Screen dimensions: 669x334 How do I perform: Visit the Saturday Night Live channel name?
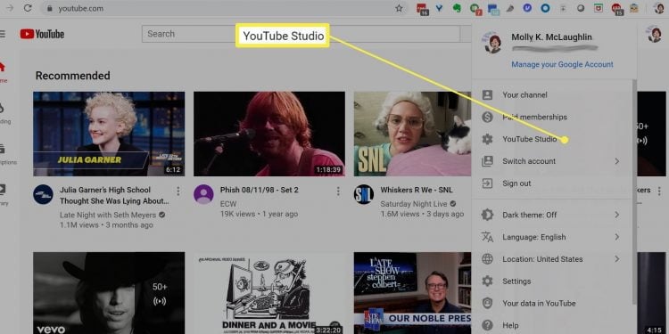pyautogui.click(x=414, y=204)
